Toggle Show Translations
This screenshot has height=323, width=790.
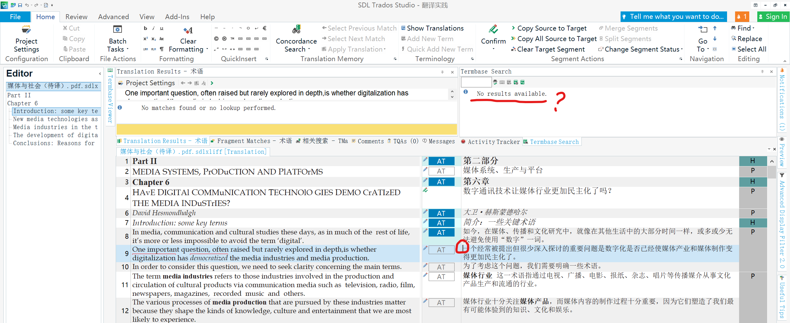point(432,28)
